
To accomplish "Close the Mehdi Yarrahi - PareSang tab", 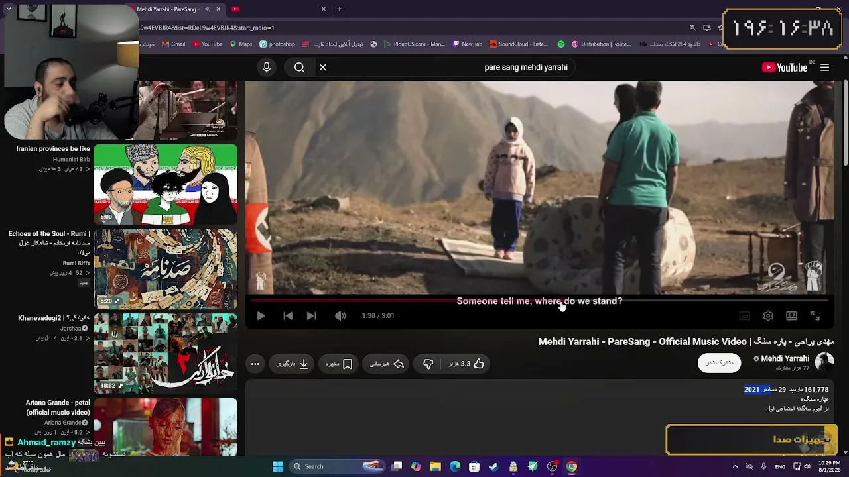I will 218,9.
